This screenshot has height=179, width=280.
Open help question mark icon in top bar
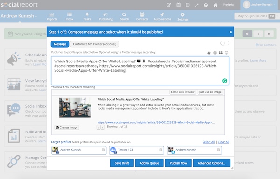click(x=206, y=5)
